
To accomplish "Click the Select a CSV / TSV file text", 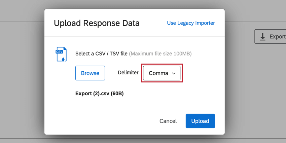I will pyautogui.click(x=101, y=54).
